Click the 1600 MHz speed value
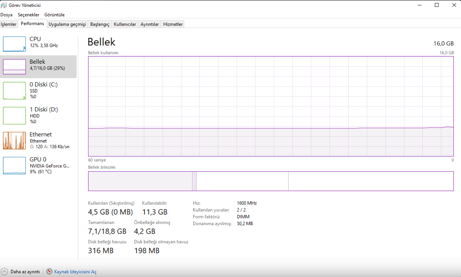 [246, 203]
